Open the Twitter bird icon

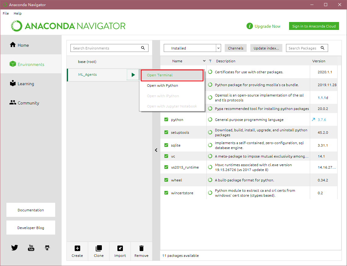(15, 248)
